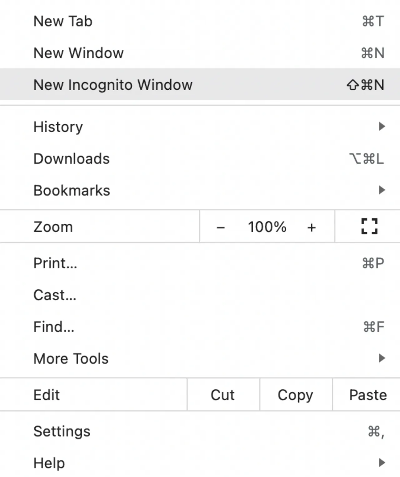This screenshot has width=400, height=477.
Task: Expand the Bookmarks submenu arrow
Action: [x=382, y=190]
